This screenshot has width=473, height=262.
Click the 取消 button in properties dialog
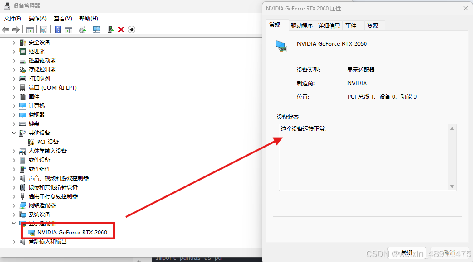[x=450, y=253]
